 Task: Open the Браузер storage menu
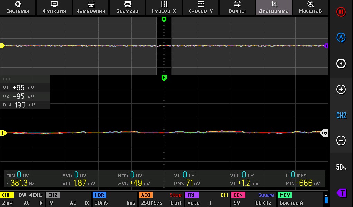pos(127,7)
